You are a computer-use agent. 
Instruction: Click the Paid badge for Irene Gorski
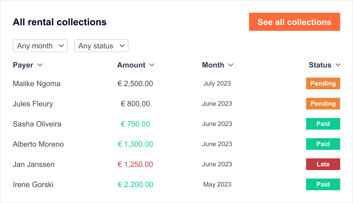click(x=323, y=184)
